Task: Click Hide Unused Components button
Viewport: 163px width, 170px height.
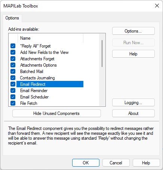Action: click(56, 113)
